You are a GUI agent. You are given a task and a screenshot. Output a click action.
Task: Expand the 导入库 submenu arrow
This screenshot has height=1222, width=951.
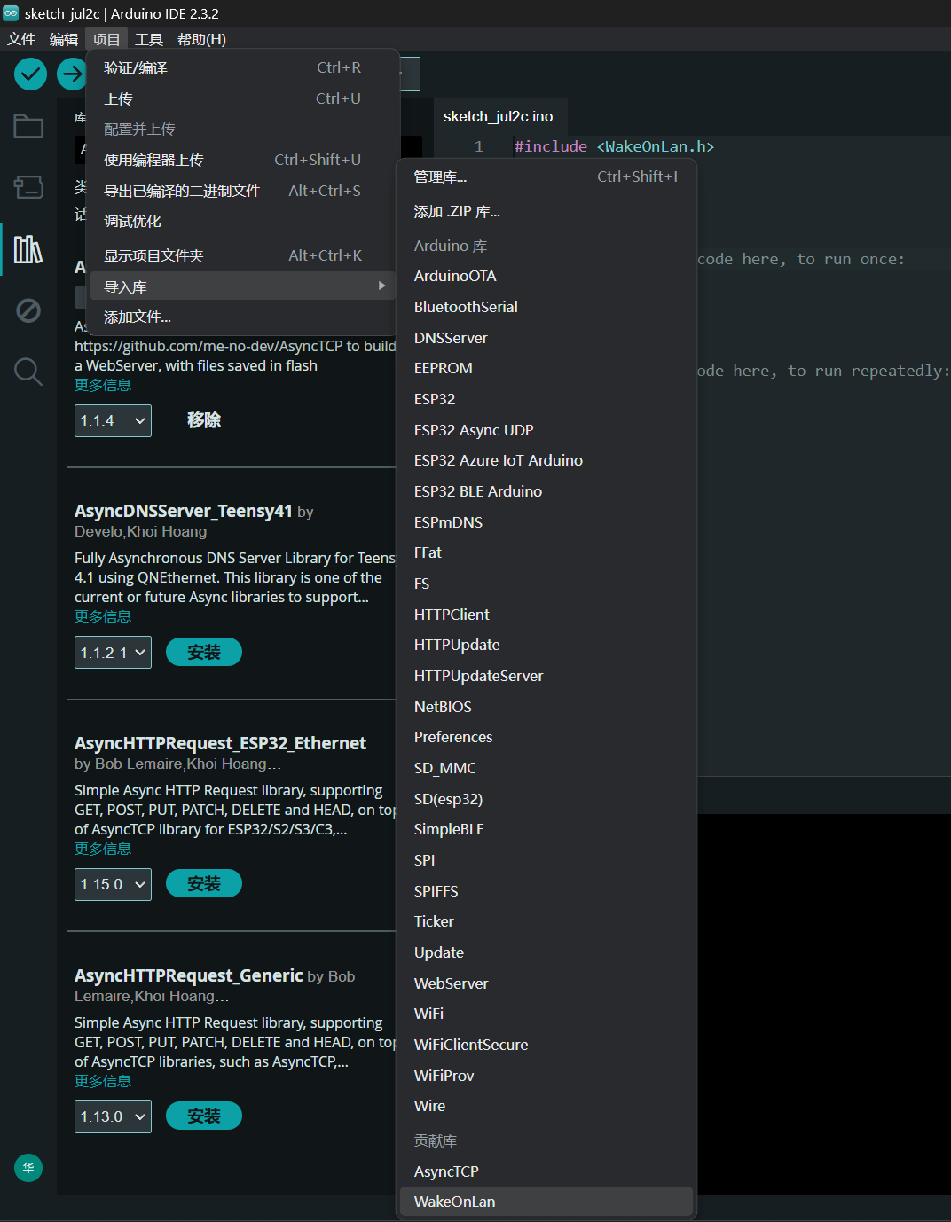pyautogui.click(x=381, y=286)
